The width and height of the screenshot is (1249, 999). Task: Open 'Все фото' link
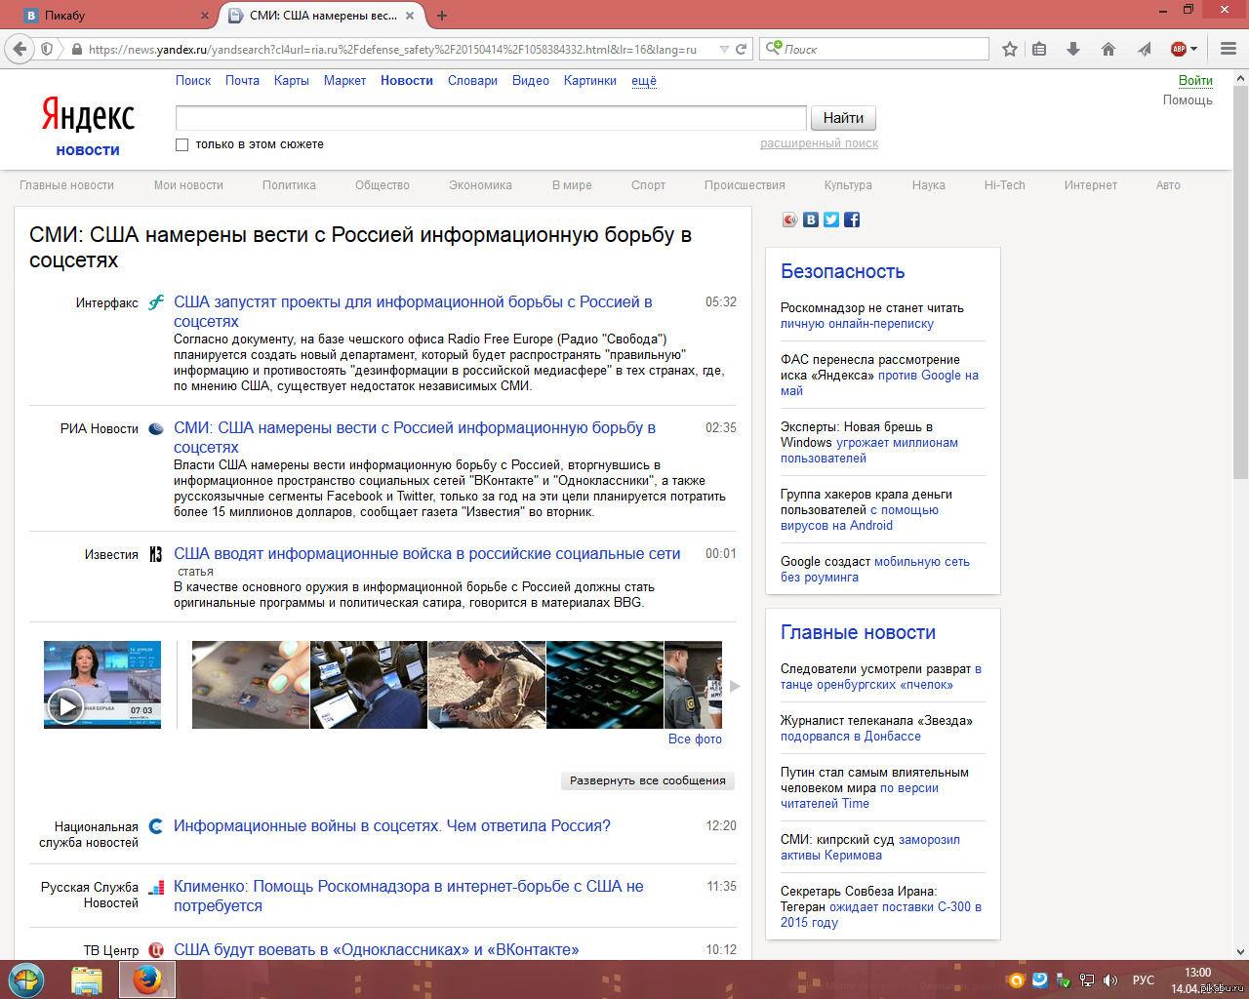click(695, 739)
